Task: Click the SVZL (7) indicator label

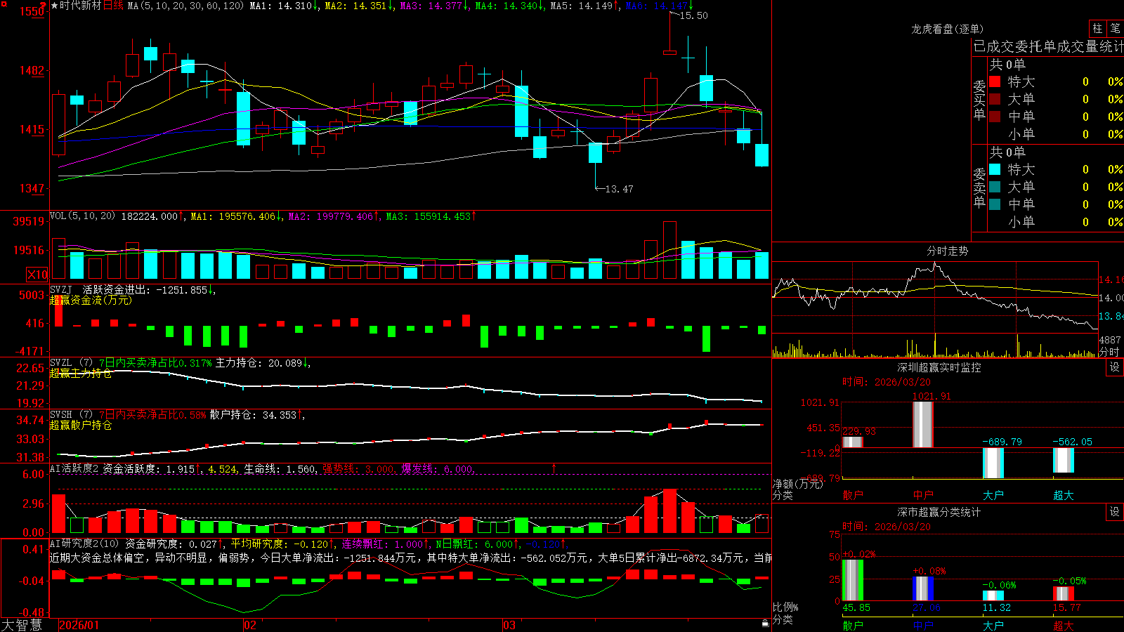Action: pyautogui.click(x=71, y=363)
